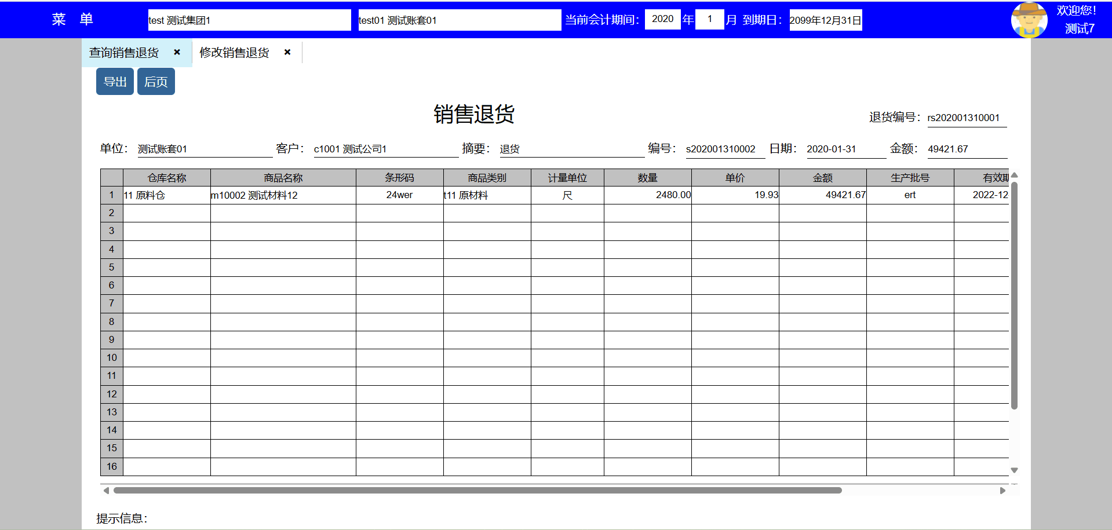This screenshot has height=530, width=1112.
Task: Close the 查询销售退货 tab
Action: 177,52
